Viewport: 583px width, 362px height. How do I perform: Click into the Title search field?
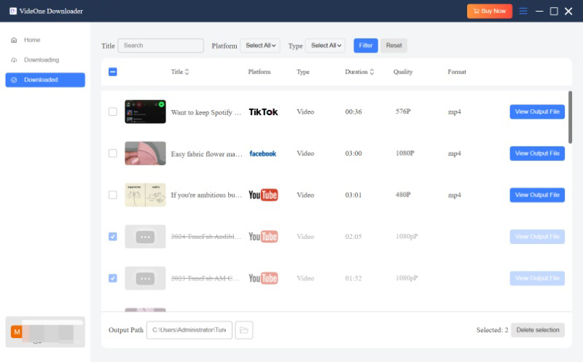coord(161,45)
